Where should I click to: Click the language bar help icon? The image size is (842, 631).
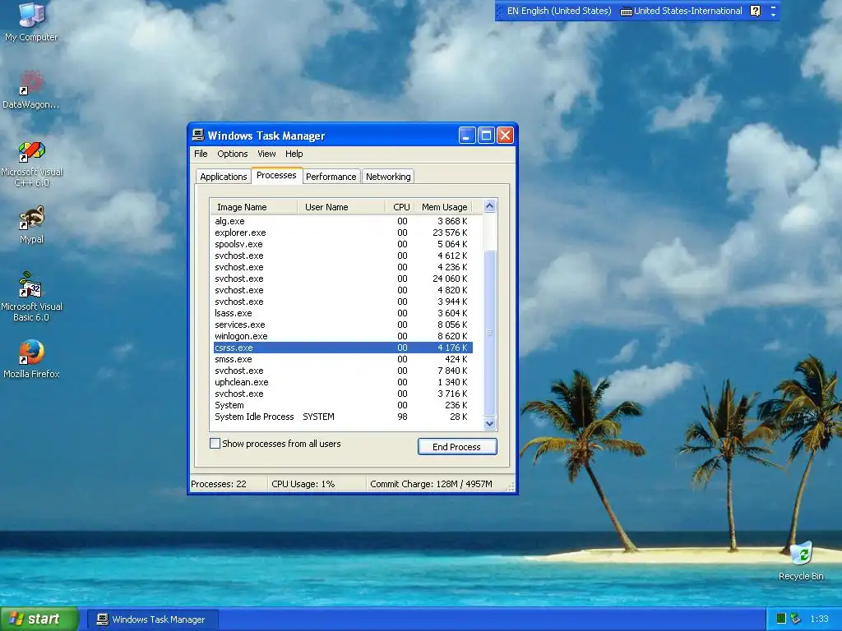point(755,11)
